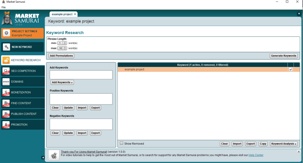The image size is (303, 163).
Task: Decrease the min phrase length
Action: [x=65, y=44]
